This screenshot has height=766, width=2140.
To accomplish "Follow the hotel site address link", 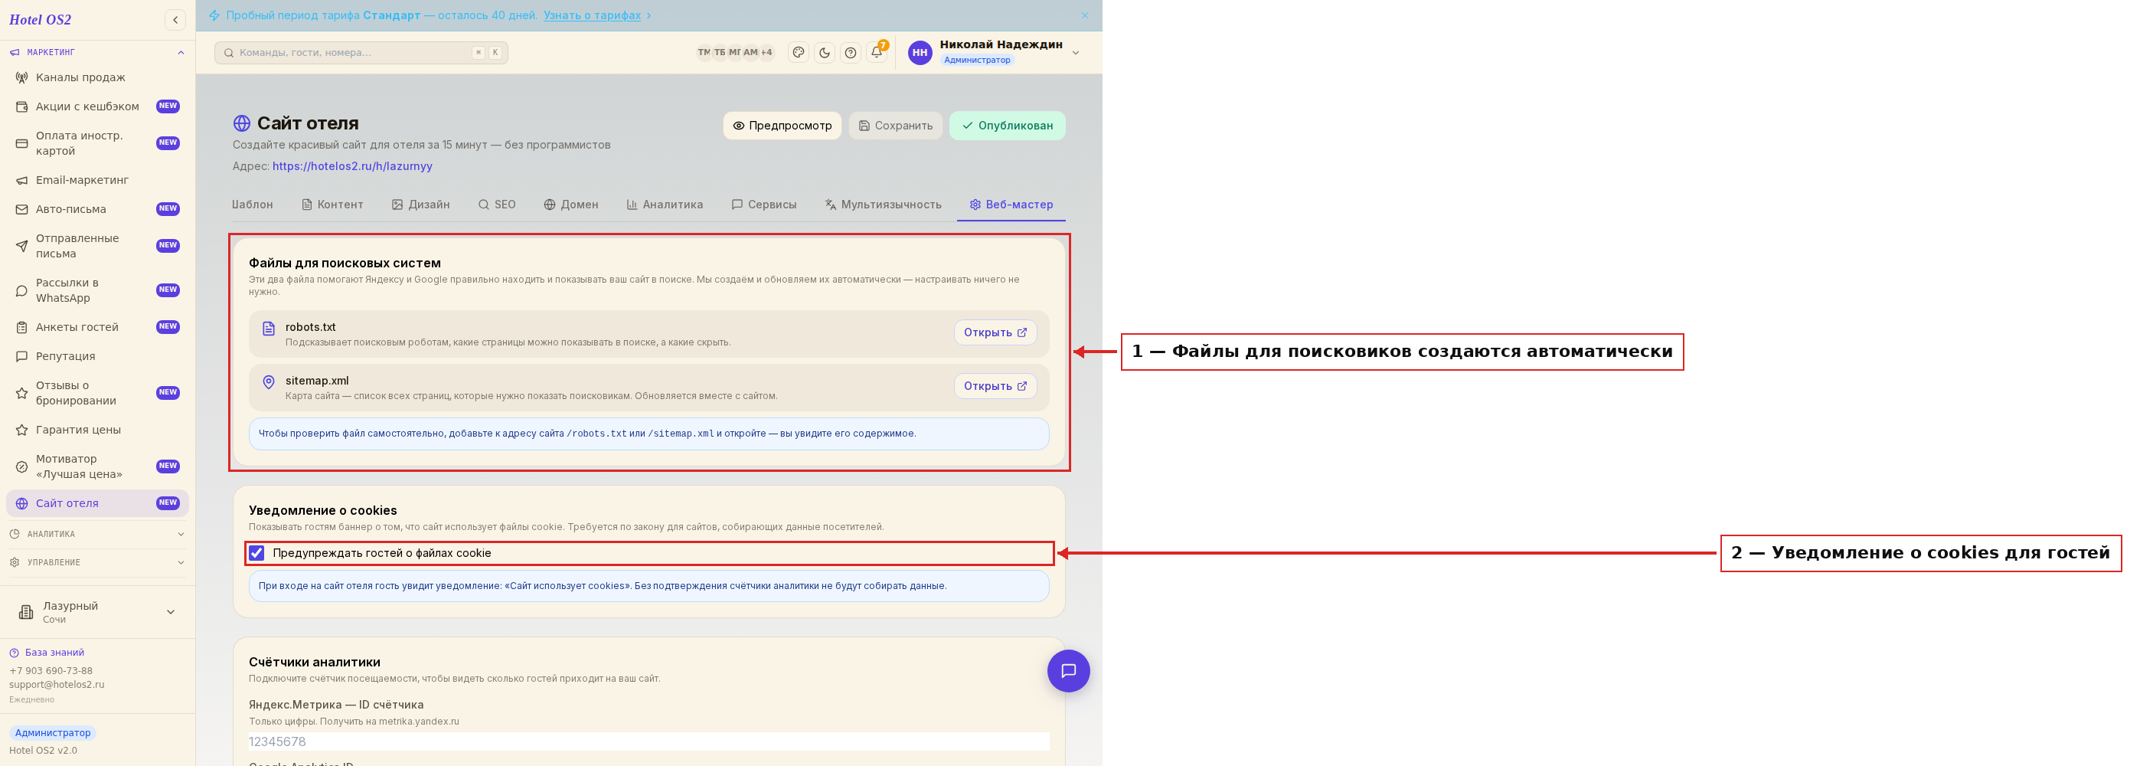I will click(352, 166).
